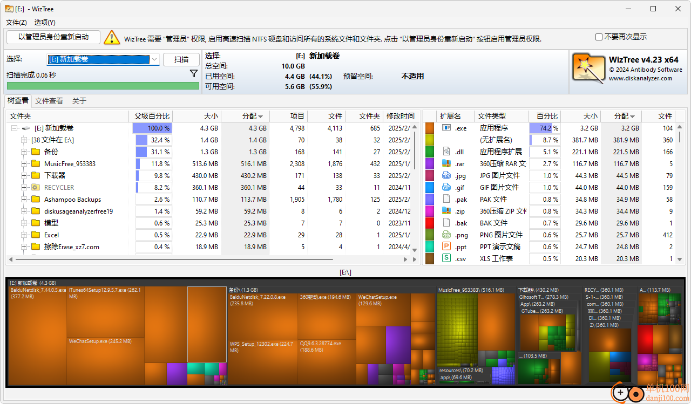The height and width of the screenshot is (404, 691).
Task: Click the .jpg image file icon
Action: coord(446,175)
